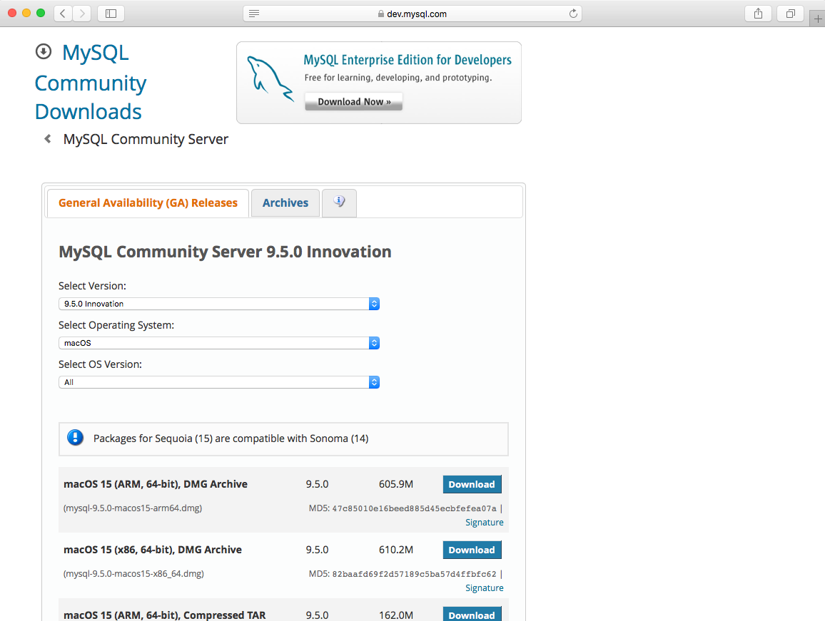Screen dimensions: 825x621
Task: Click the back chevron beside MySQL Community Server
Action: pos(48,139)
